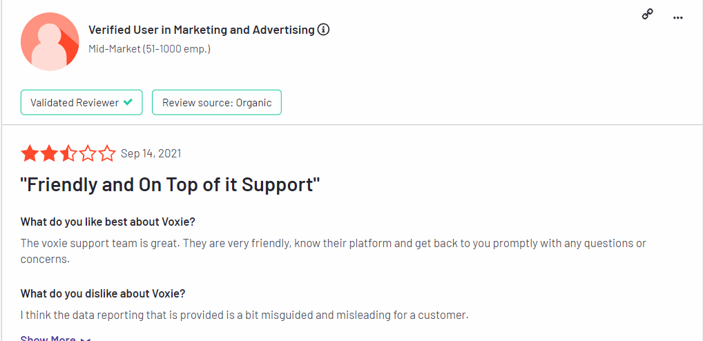Viewport: 703px width, 341px height.
Task: Click "What do you dislike about Voxie?" heading
Action: (103, 294)
